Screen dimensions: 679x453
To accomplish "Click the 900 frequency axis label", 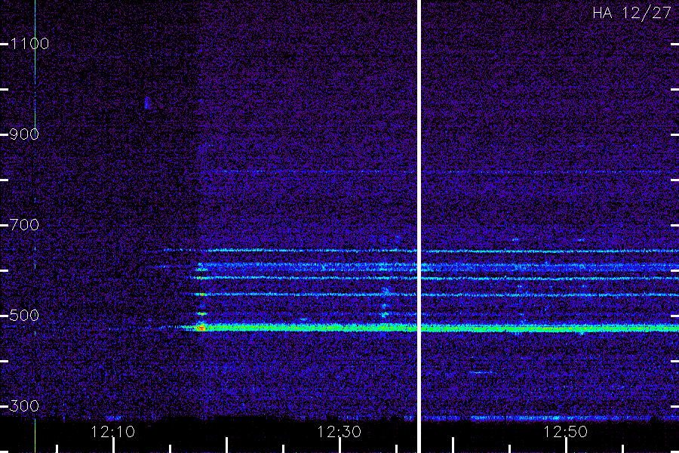I will tap(24, 134).
